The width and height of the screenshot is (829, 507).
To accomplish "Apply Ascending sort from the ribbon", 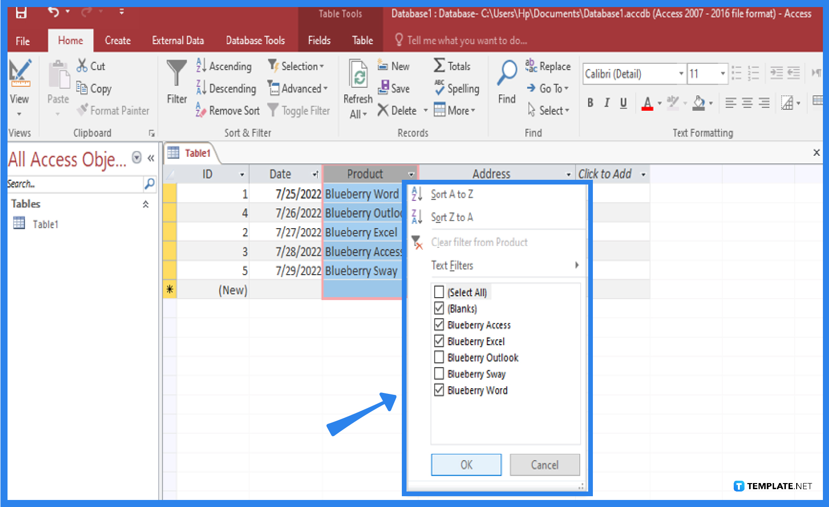I will (224, 66).
